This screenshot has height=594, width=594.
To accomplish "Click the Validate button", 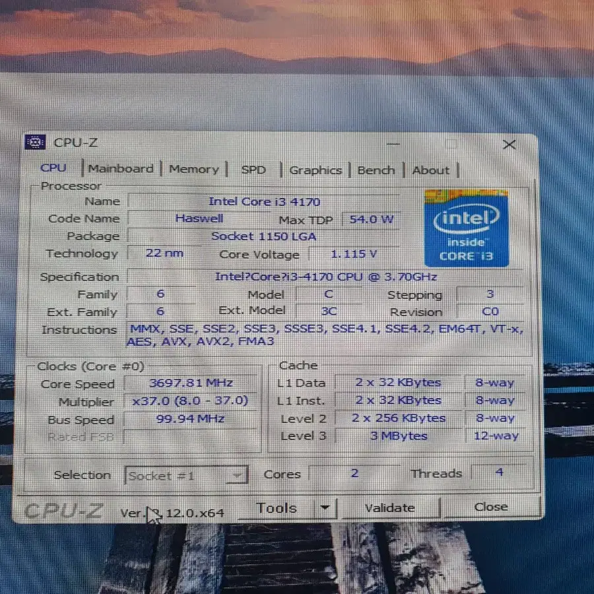I will (390, 508).
